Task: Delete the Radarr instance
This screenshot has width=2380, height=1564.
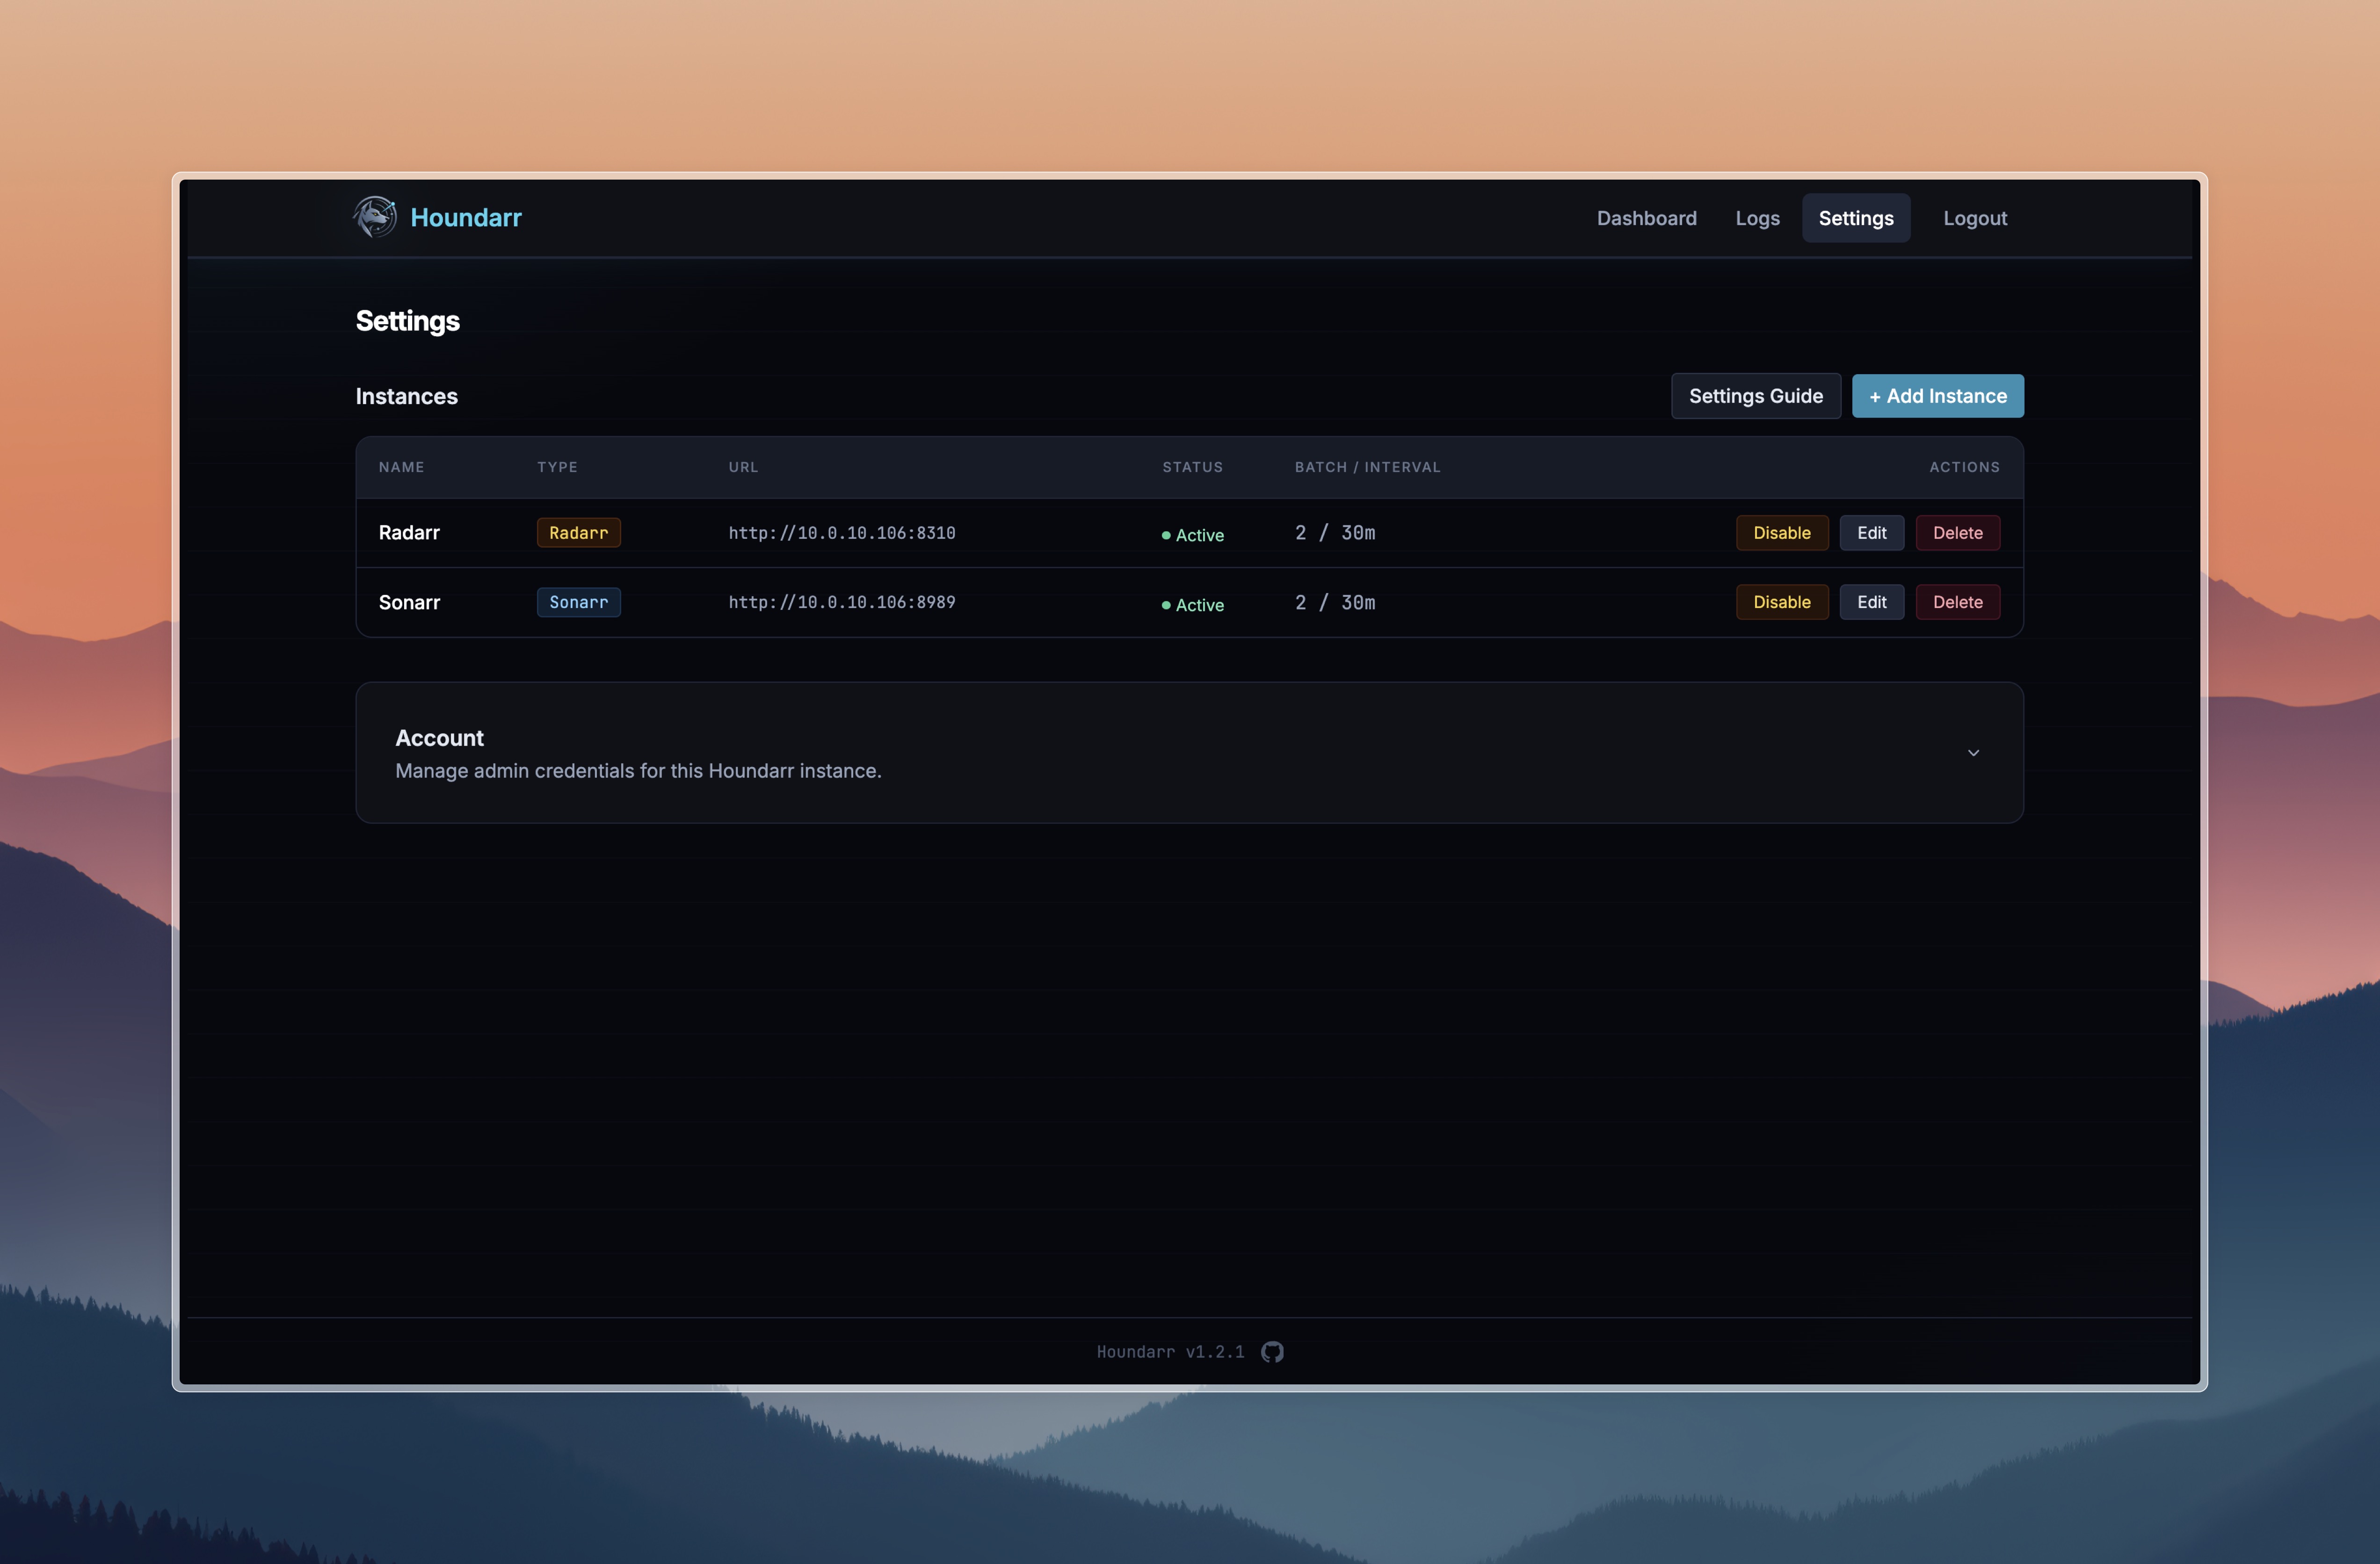Action: pos(1957,533)
